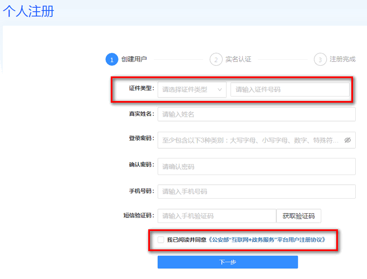This screenshot has width=367, height=279.
Task: Click the 实名认证 step label
Action: (238, 59)
